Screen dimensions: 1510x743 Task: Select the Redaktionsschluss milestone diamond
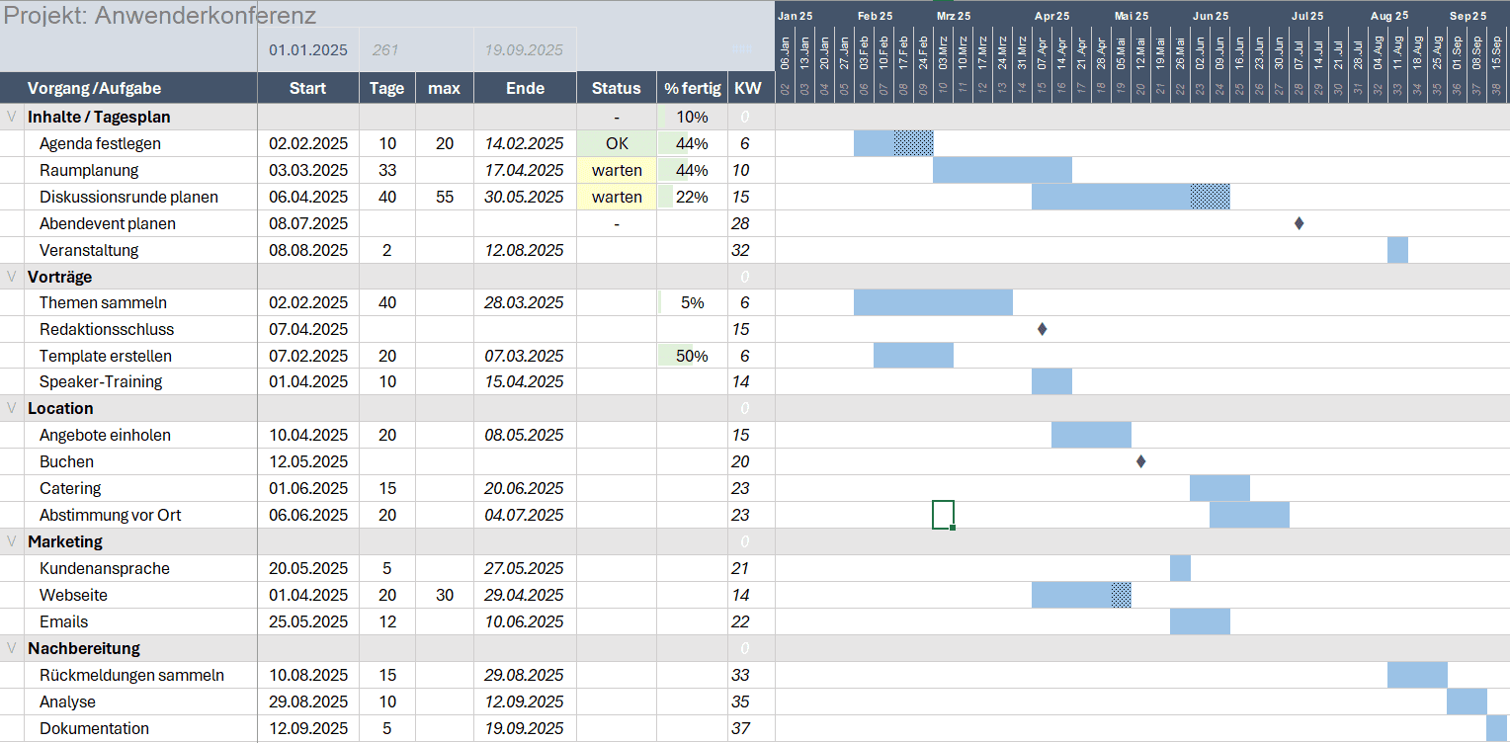coord(1042,329)
